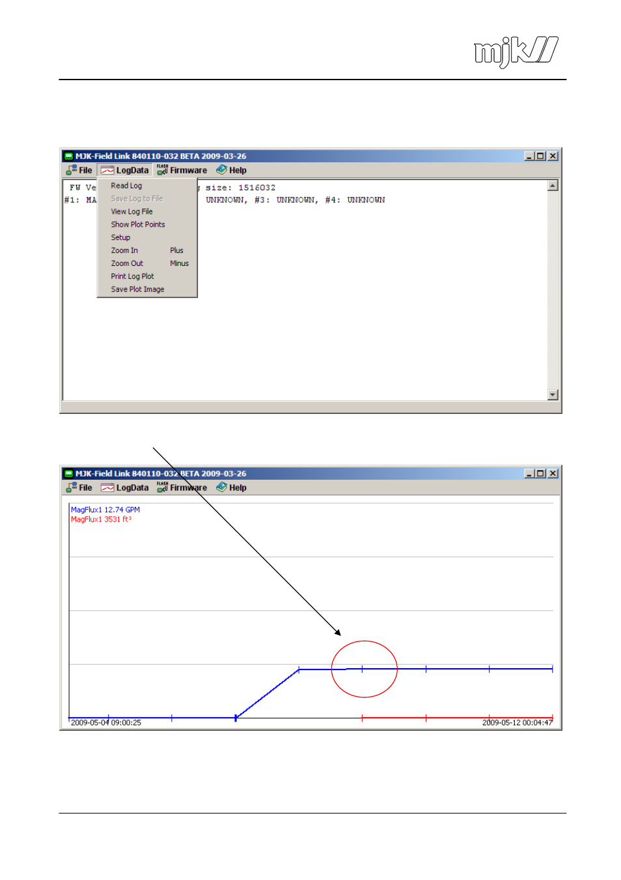Open Help book icon in upper window

[222, 170]
